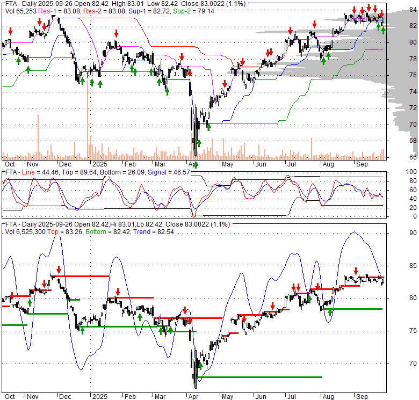Click the Oct label on the top chart time axis
The width and height of the screenshot is (419, 400).
10,164
